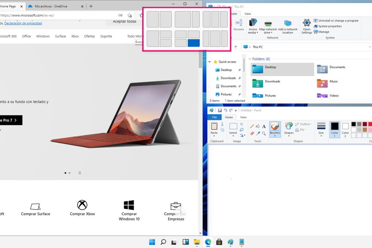Collapse the Folders (6) group in Explorer
Viewport: 372px width, 248px height.
tap(250, 59)
